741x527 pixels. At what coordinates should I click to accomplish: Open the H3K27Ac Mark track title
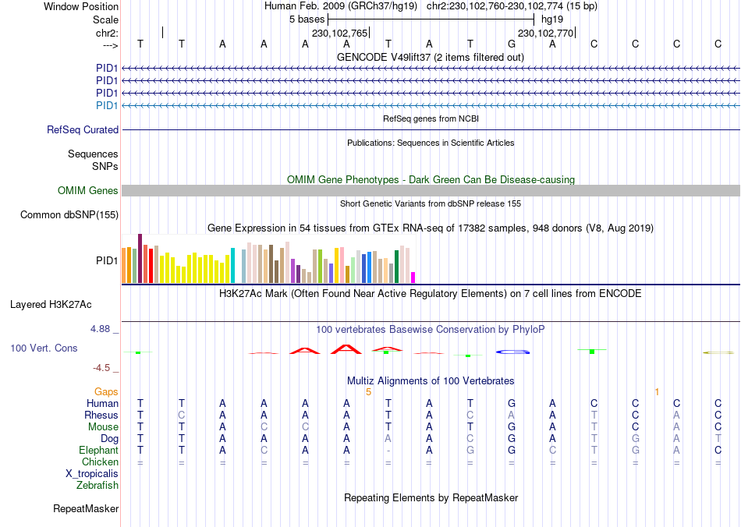click(431, 293)
